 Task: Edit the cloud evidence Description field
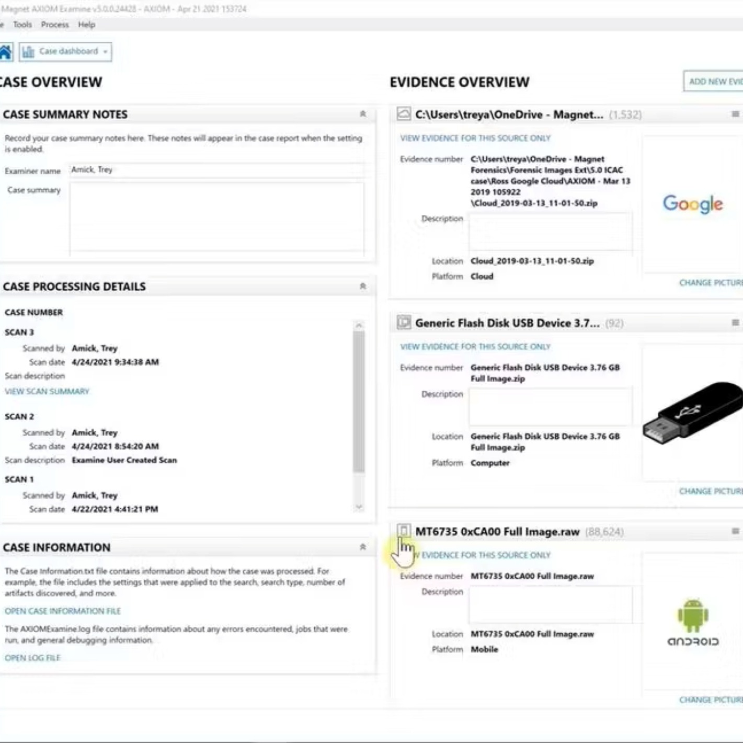pyautogui.click(x=551, y=232)
